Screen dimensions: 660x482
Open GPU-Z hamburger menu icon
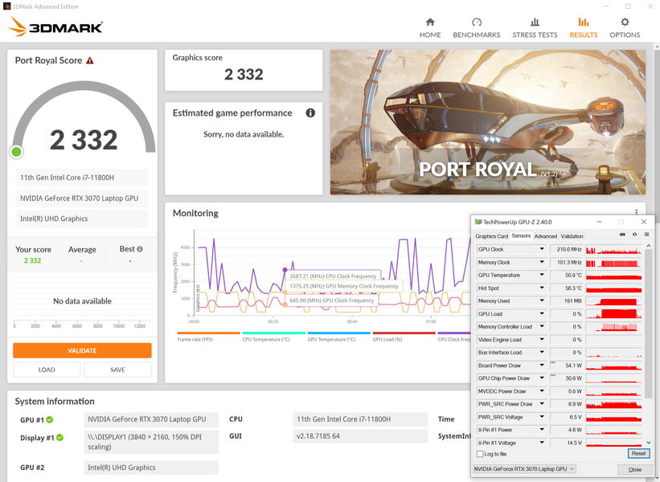coord(646,235)
